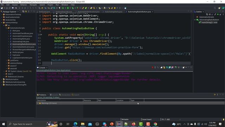Open the File menu

[2, 5]
